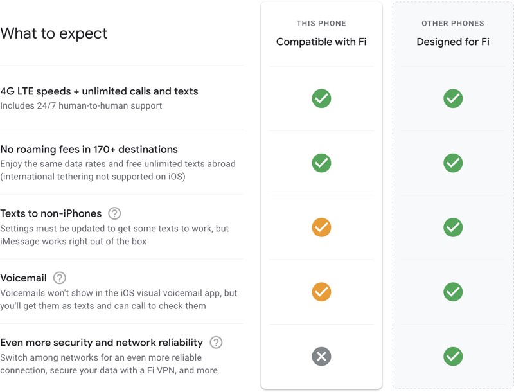Click This Phone green check for roaming fees
This screenshot has width=514, height=392.
[321, 163]
